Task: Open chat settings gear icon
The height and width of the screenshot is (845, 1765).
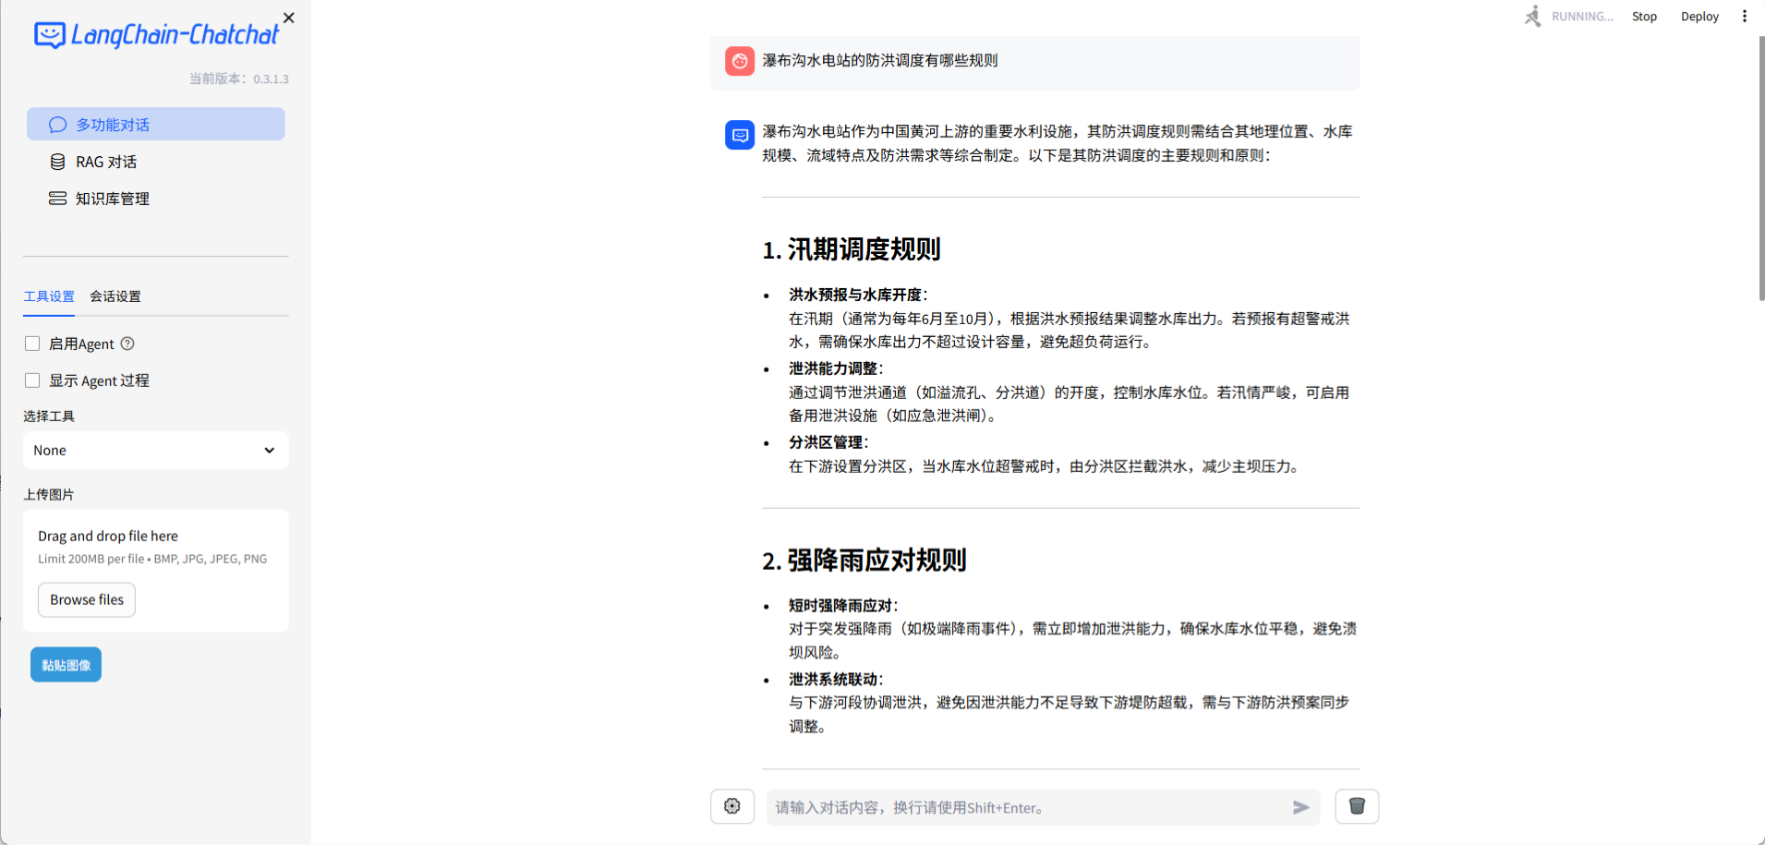Action: coord(732,806)
